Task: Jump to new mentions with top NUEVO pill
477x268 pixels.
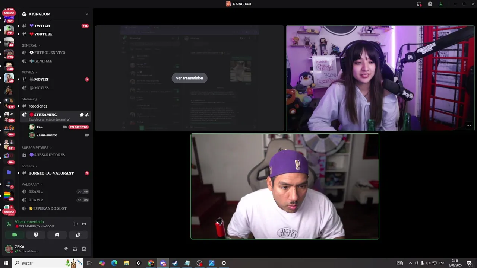Action: (x=9, y=13)
